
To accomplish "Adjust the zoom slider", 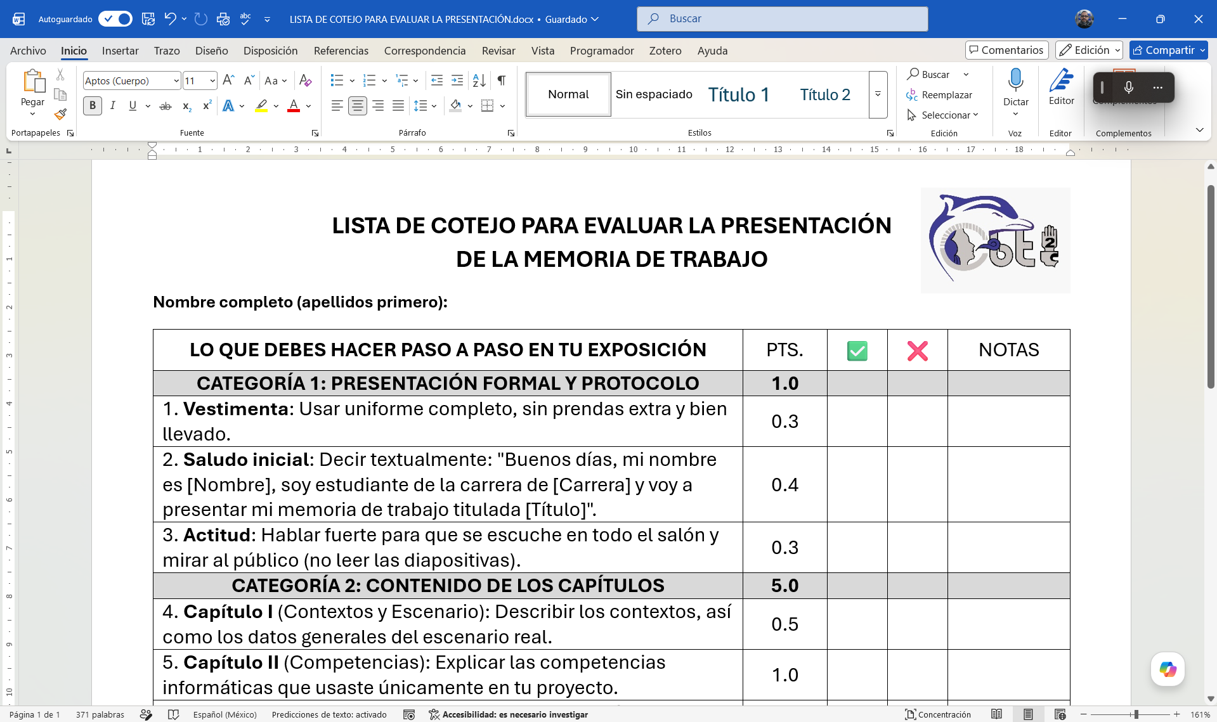I will (x=1135, y=714).
